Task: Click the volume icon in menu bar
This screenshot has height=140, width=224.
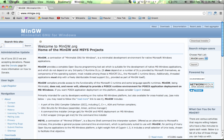Action: (186, 2)
